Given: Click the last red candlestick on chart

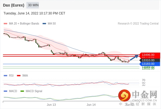Looking at the screenshot, I should click(129, 61).
